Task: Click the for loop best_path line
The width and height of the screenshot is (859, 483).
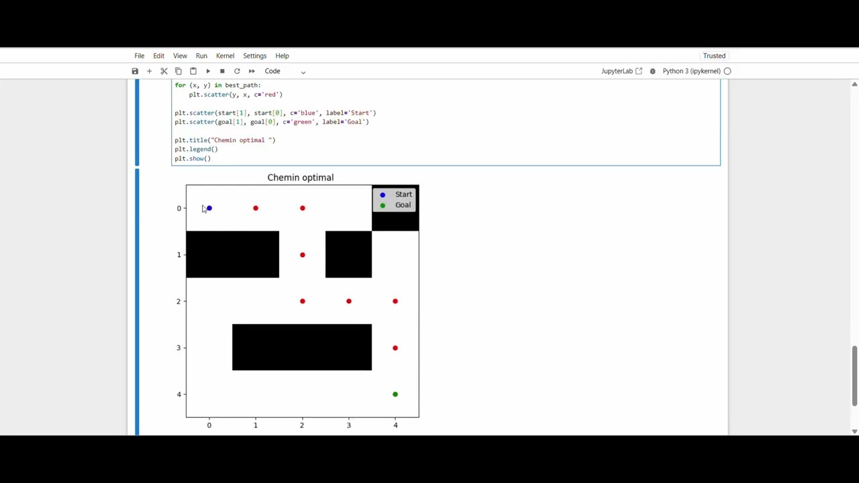Action: (217, 85)
